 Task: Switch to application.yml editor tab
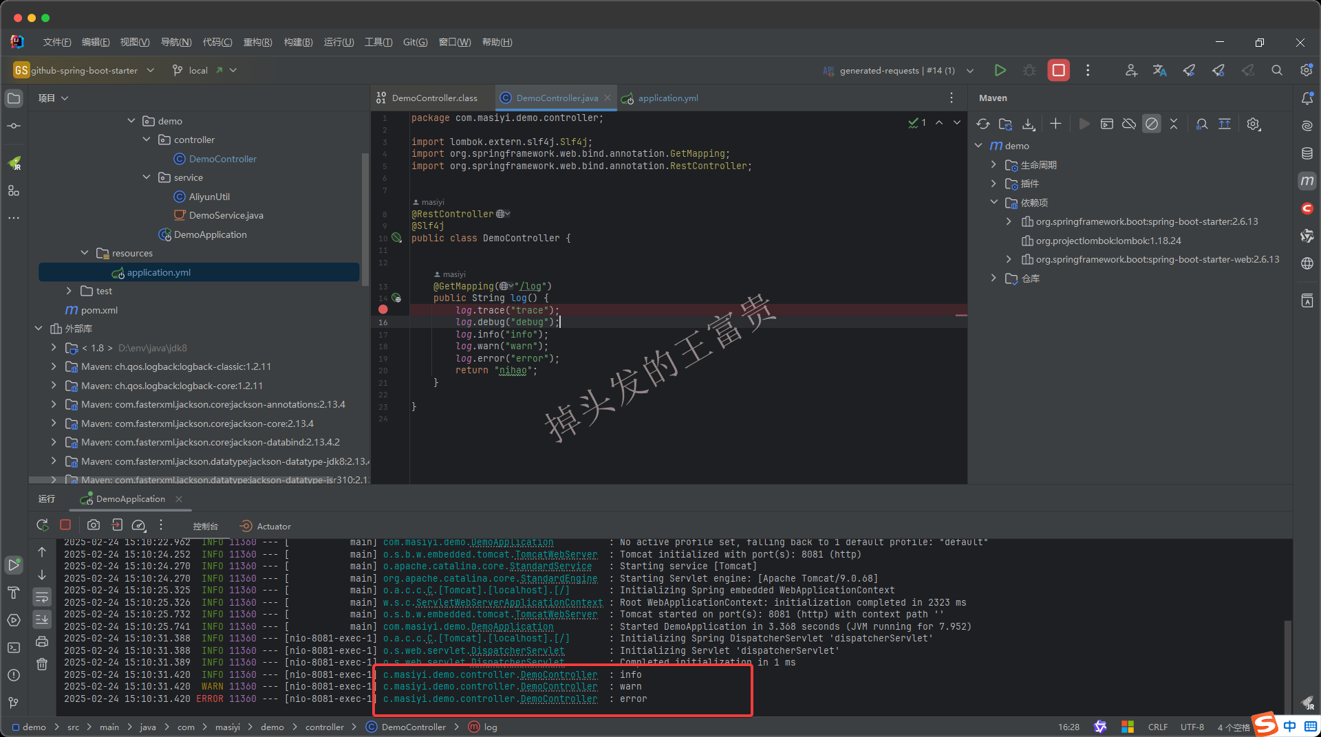tap(660, 98)
